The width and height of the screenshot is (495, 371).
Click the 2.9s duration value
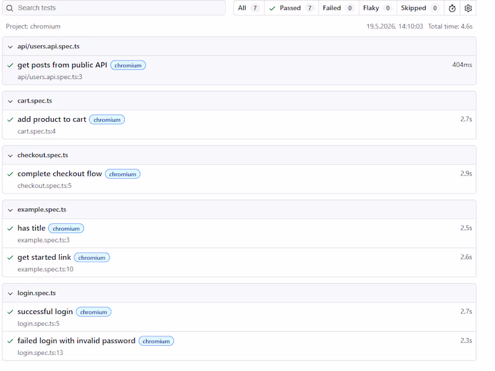pyautogui.click(x=466, y=174)
